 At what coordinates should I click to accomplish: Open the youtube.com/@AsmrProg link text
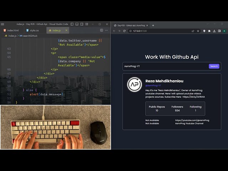[192, 120]
